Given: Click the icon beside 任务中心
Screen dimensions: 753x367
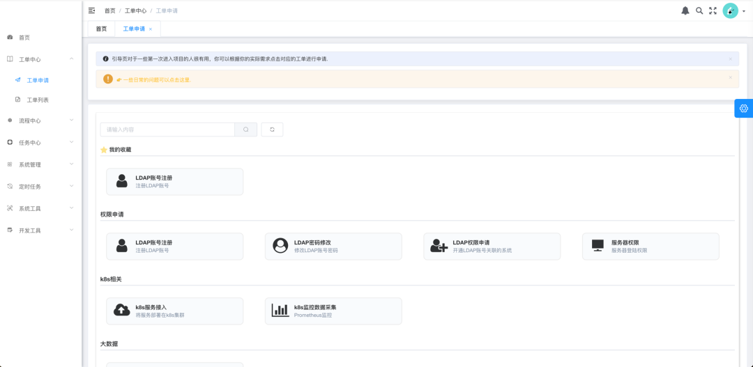Looking at the screenshot, I should [x=10, y=143].
